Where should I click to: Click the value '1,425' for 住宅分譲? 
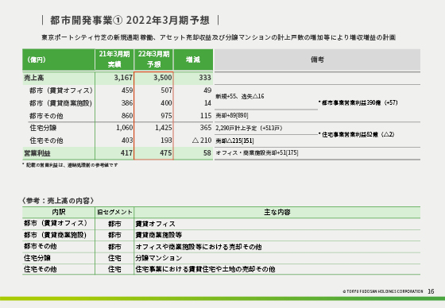164,128
